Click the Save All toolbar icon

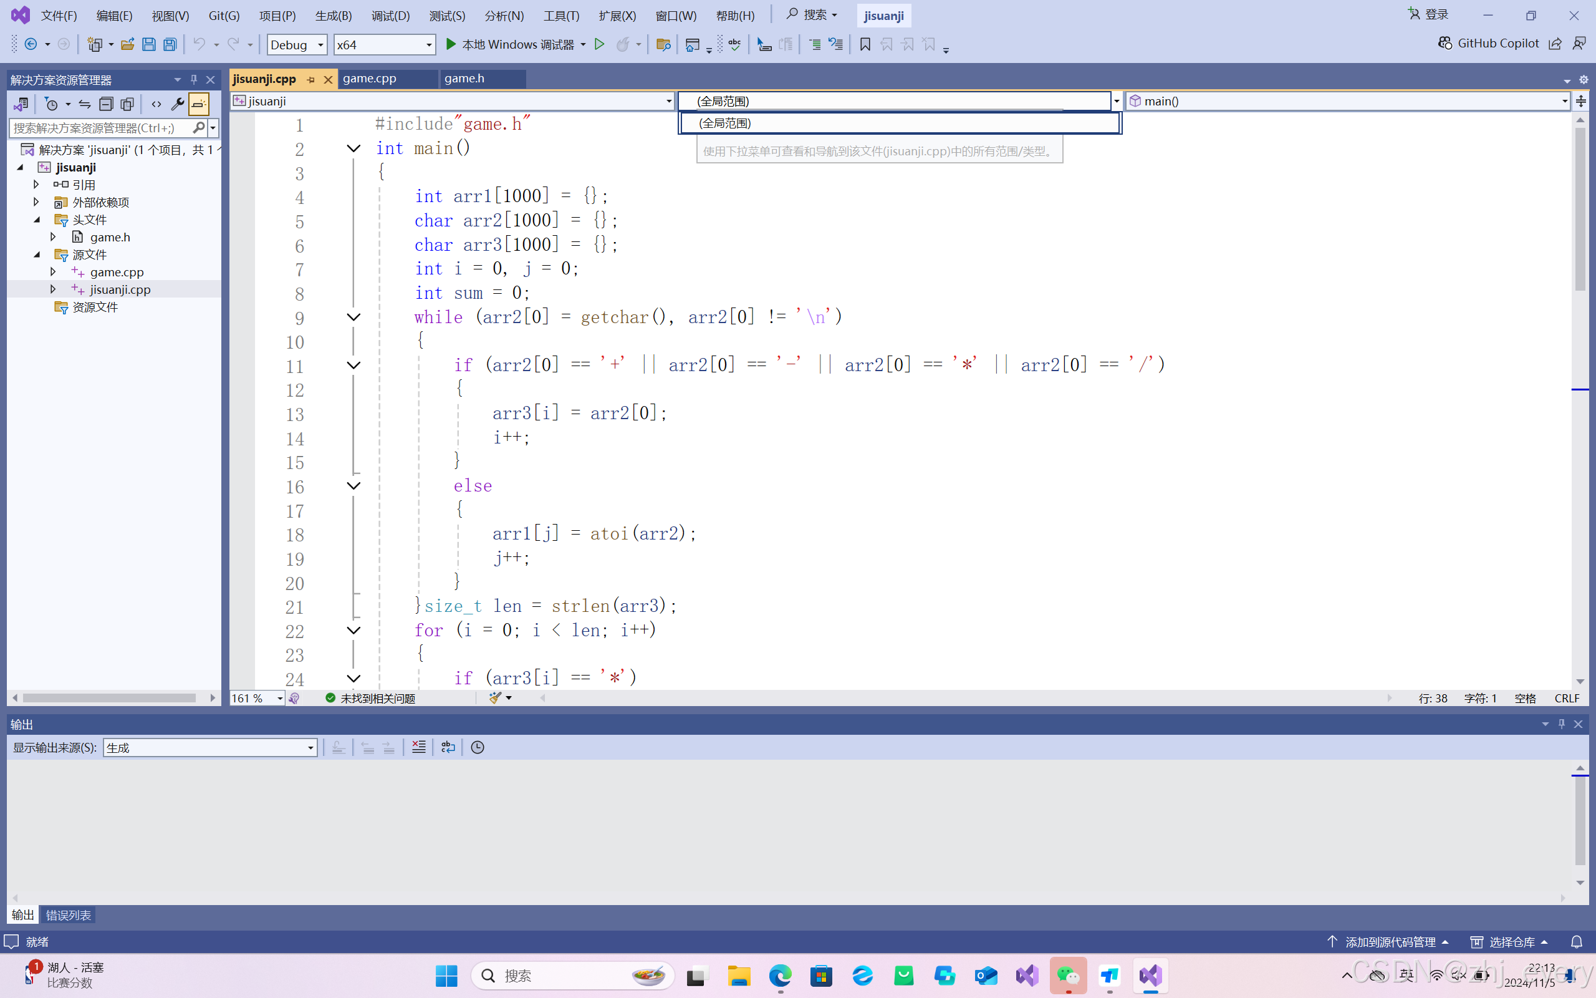(170, 44)
